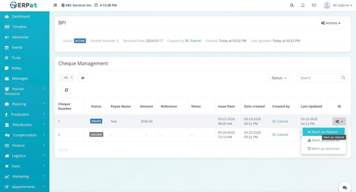The width and height of the screenshot is (356, 192).
Task: Open the notifications bell icon
Action: pyautogui.click(x=303, y=5)
